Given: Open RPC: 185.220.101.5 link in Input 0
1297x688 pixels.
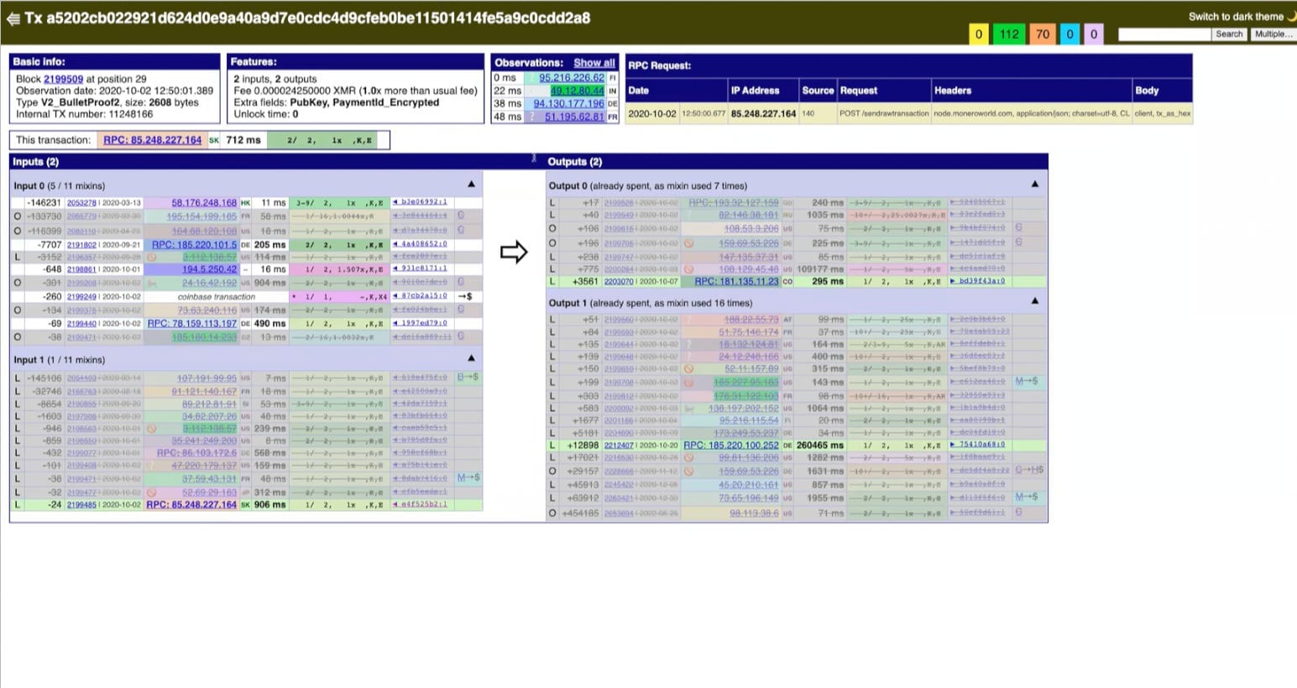Looking at the screenshot, I should coord(195,245).
